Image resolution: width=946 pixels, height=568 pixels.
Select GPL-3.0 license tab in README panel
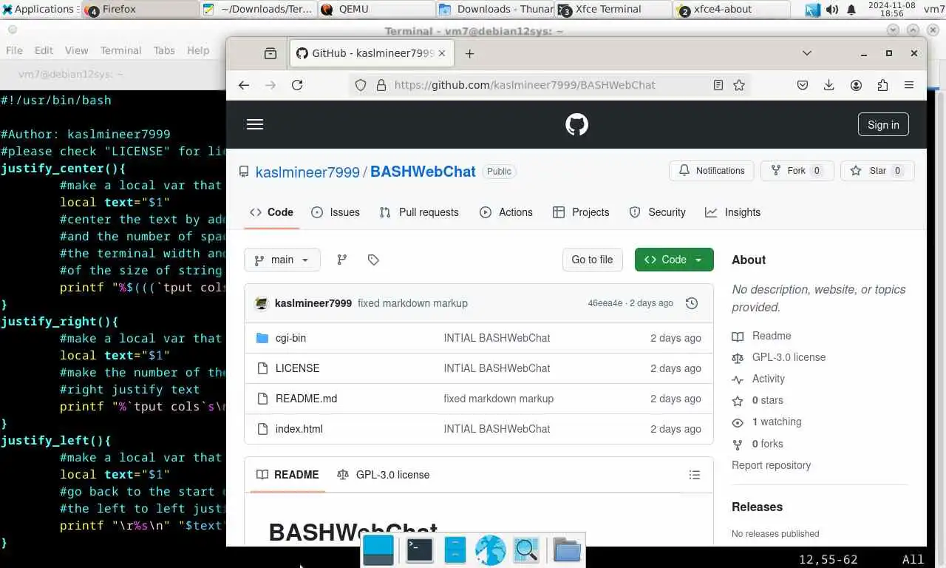pos(383,475)
